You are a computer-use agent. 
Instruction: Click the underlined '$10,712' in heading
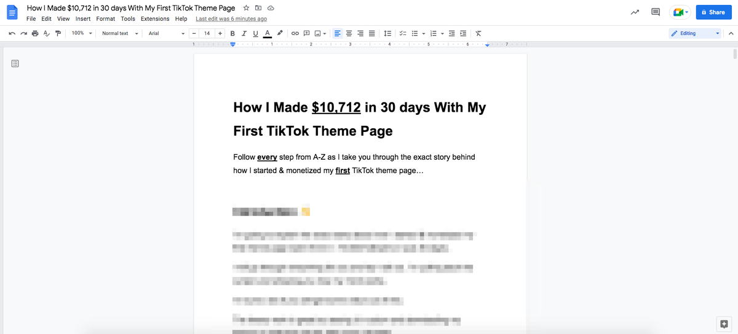click(336, 107)
